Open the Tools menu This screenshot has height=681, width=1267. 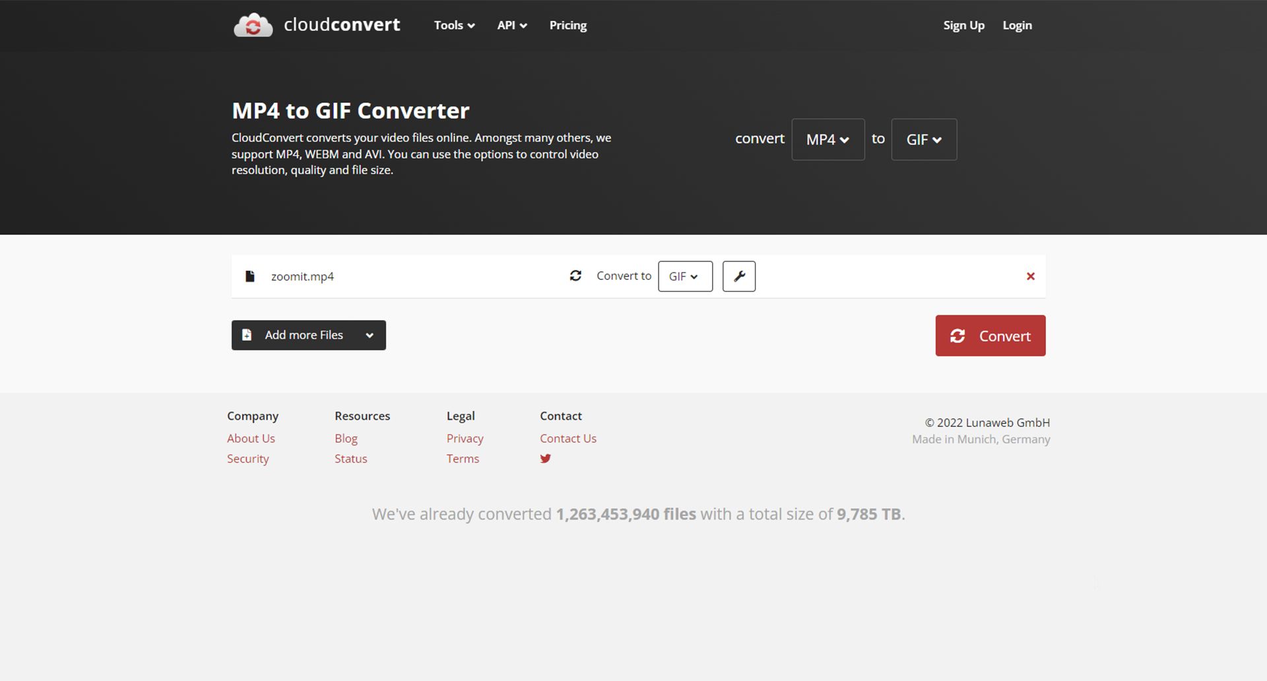pos(454,25)
